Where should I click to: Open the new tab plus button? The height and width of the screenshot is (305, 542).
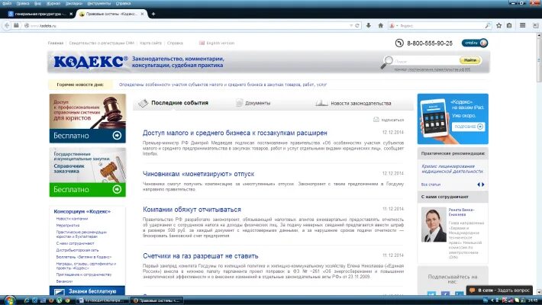pos(153,14)
